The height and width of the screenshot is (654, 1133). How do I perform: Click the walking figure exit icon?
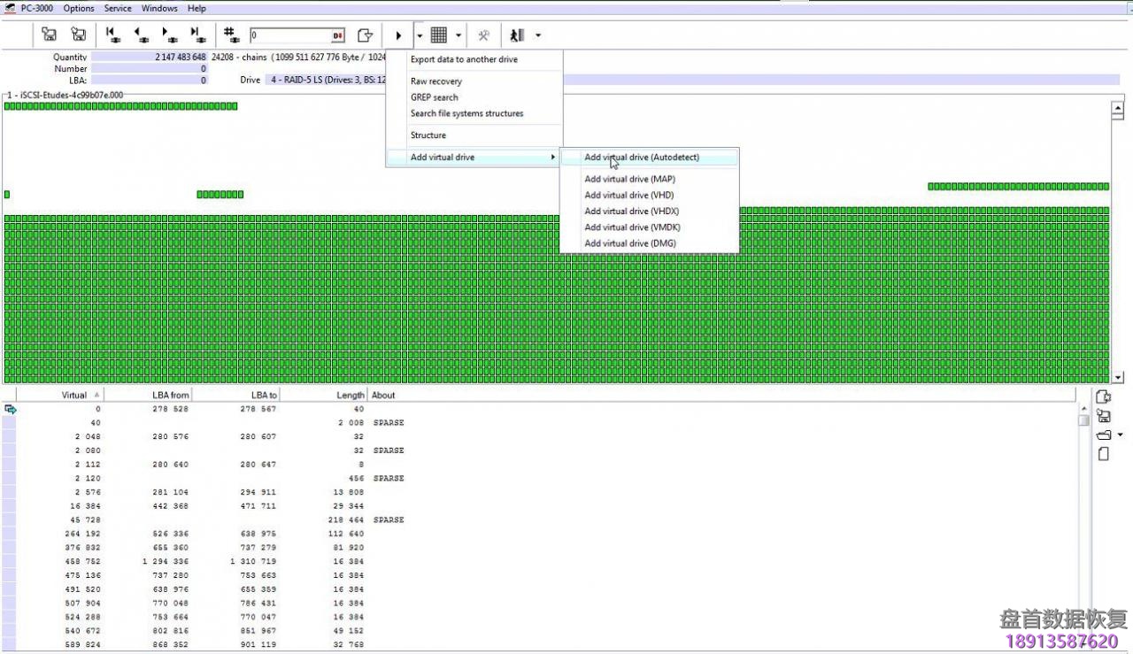pyautogui.click(x=517, y=35)
